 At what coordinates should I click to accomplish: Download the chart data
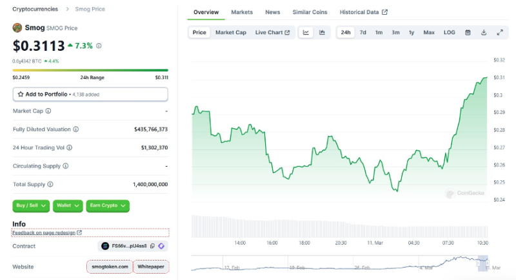point(484,32)
